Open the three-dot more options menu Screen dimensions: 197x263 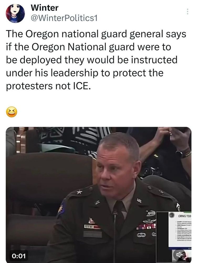[188, 11]
